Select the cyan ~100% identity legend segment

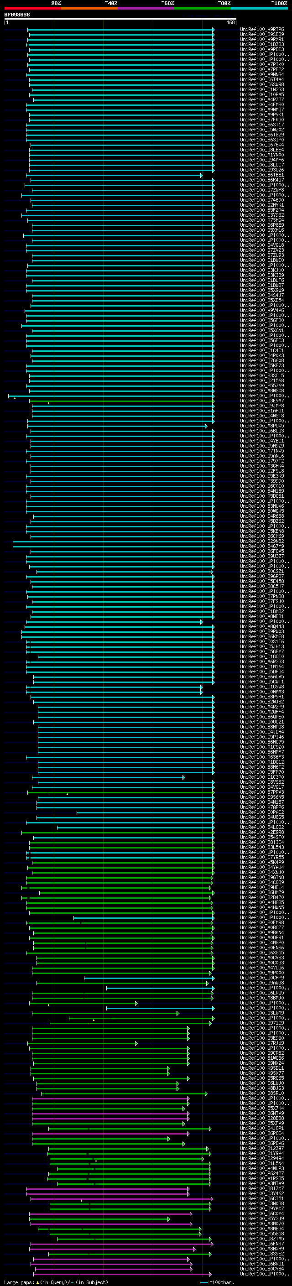[x=259, y=8]
